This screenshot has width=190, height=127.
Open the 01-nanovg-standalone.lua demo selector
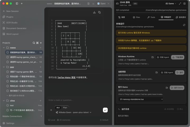141,99
